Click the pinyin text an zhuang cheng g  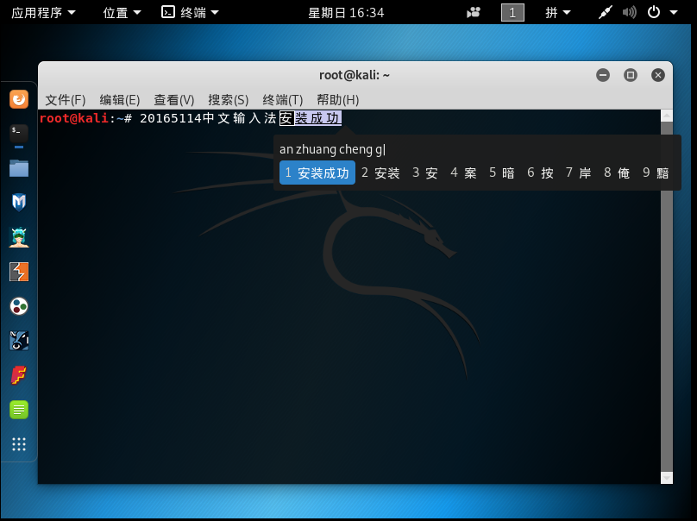pyautogui.click(x=331, y=149)
